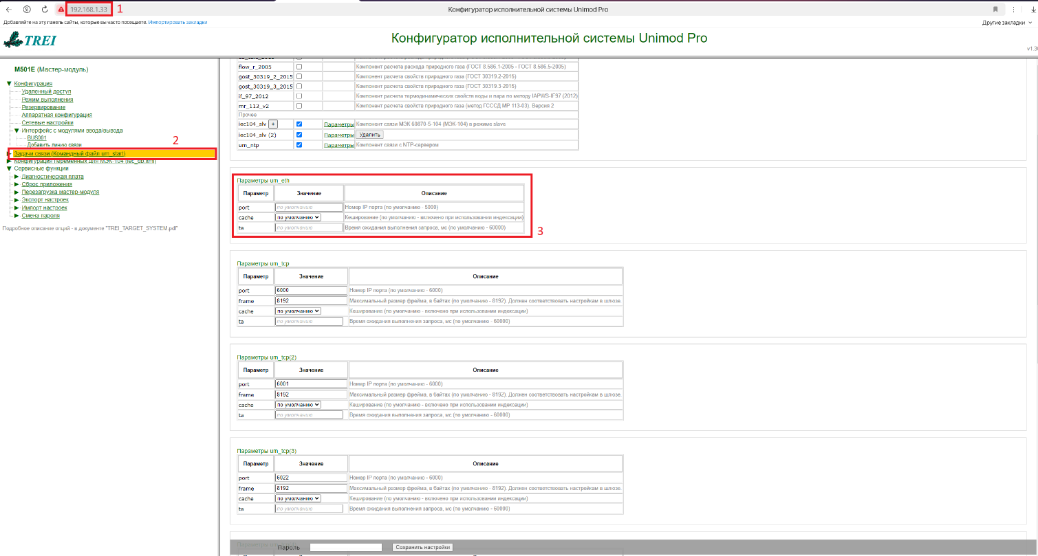Open the cache dropdown in Параметры um_tcp(2)

(x=299, y=405)
